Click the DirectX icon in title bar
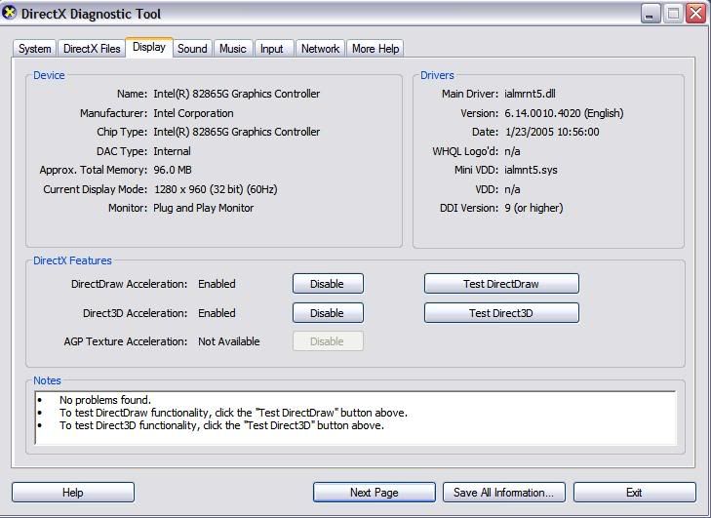The image size is (711, 518). pos(9,13)
